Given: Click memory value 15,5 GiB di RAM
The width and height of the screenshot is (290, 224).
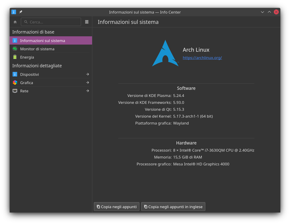Looking at the screenshot, I should [188, 157].
